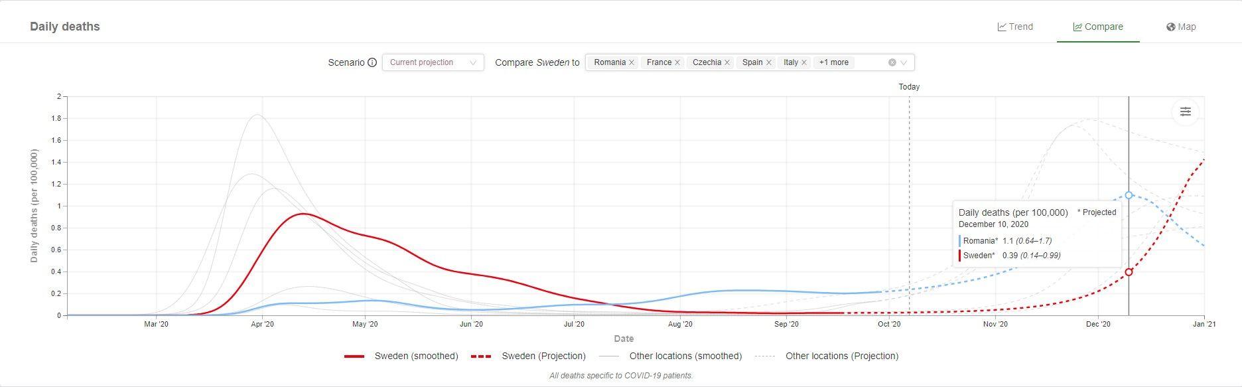The image size is (1242, 387).
Task: Toggle Sweden (smoothed) legend series
Action: (401, 356)
